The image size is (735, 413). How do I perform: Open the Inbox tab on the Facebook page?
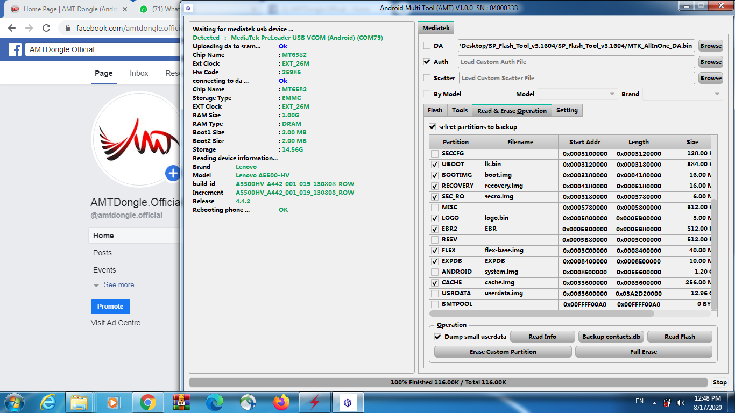(139, 73)
